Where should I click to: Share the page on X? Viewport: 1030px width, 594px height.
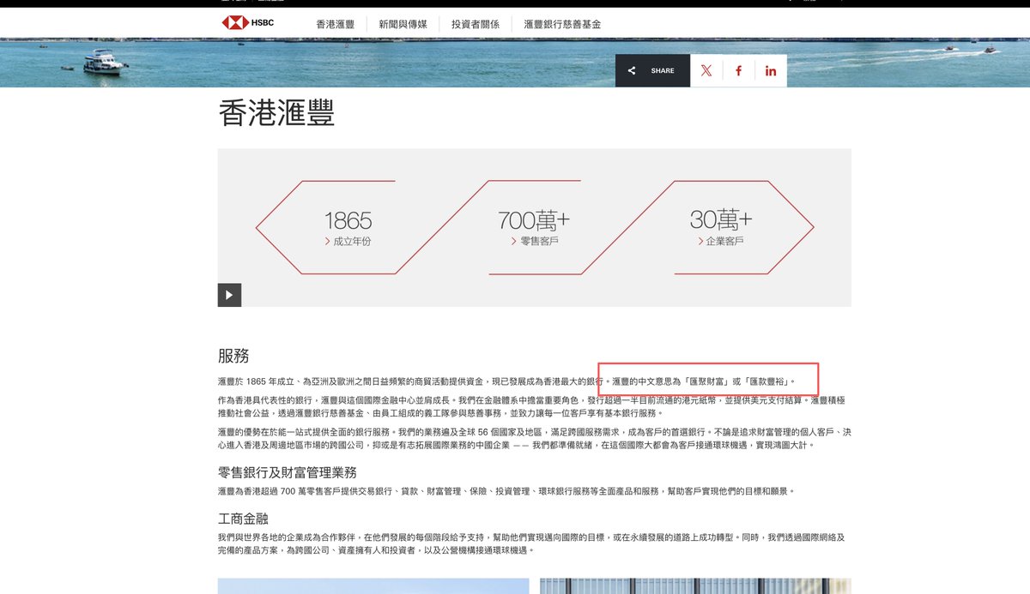click(x=706, y=71)
